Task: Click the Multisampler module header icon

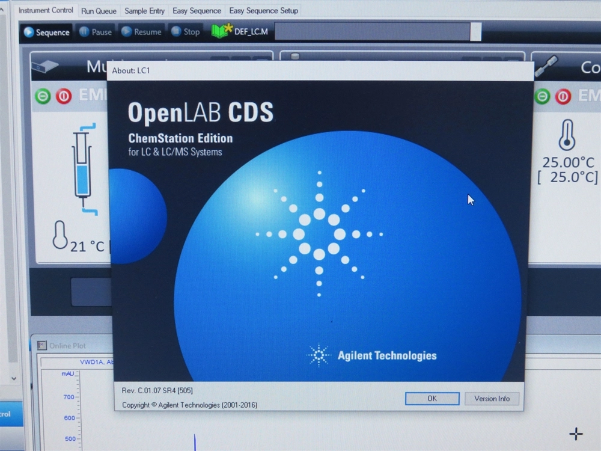Action: coord(44,65)
